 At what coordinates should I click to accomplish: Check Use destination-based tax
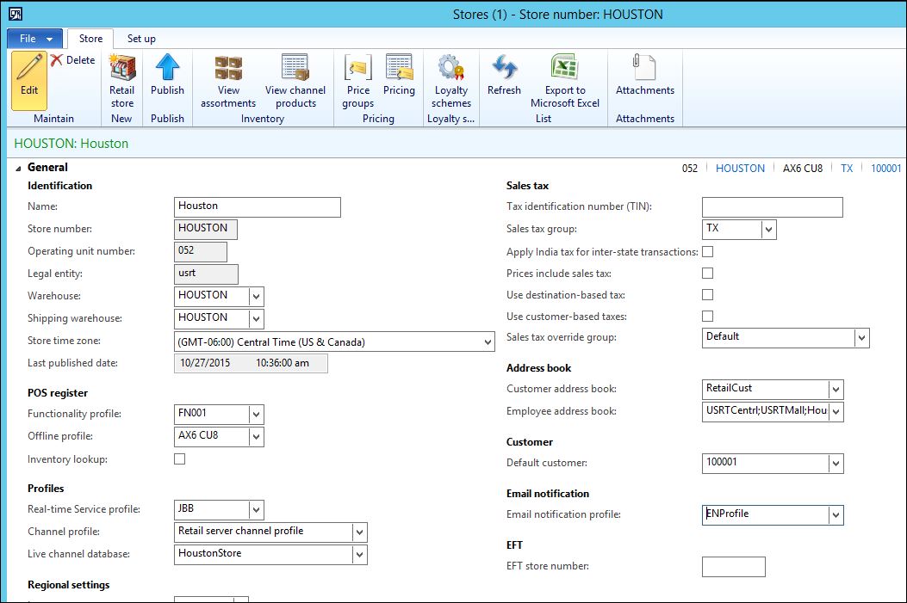pyautogui.click(x=707, y=295)
